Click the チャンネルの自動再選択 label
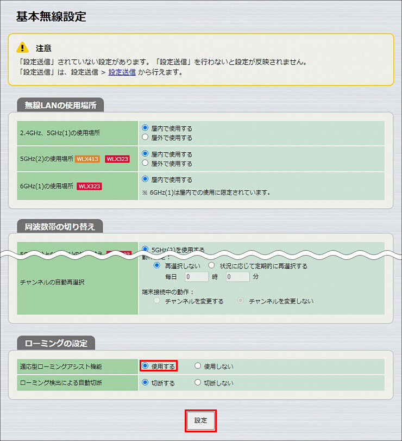Screen dimensions: 402x441 coord(52,282)
